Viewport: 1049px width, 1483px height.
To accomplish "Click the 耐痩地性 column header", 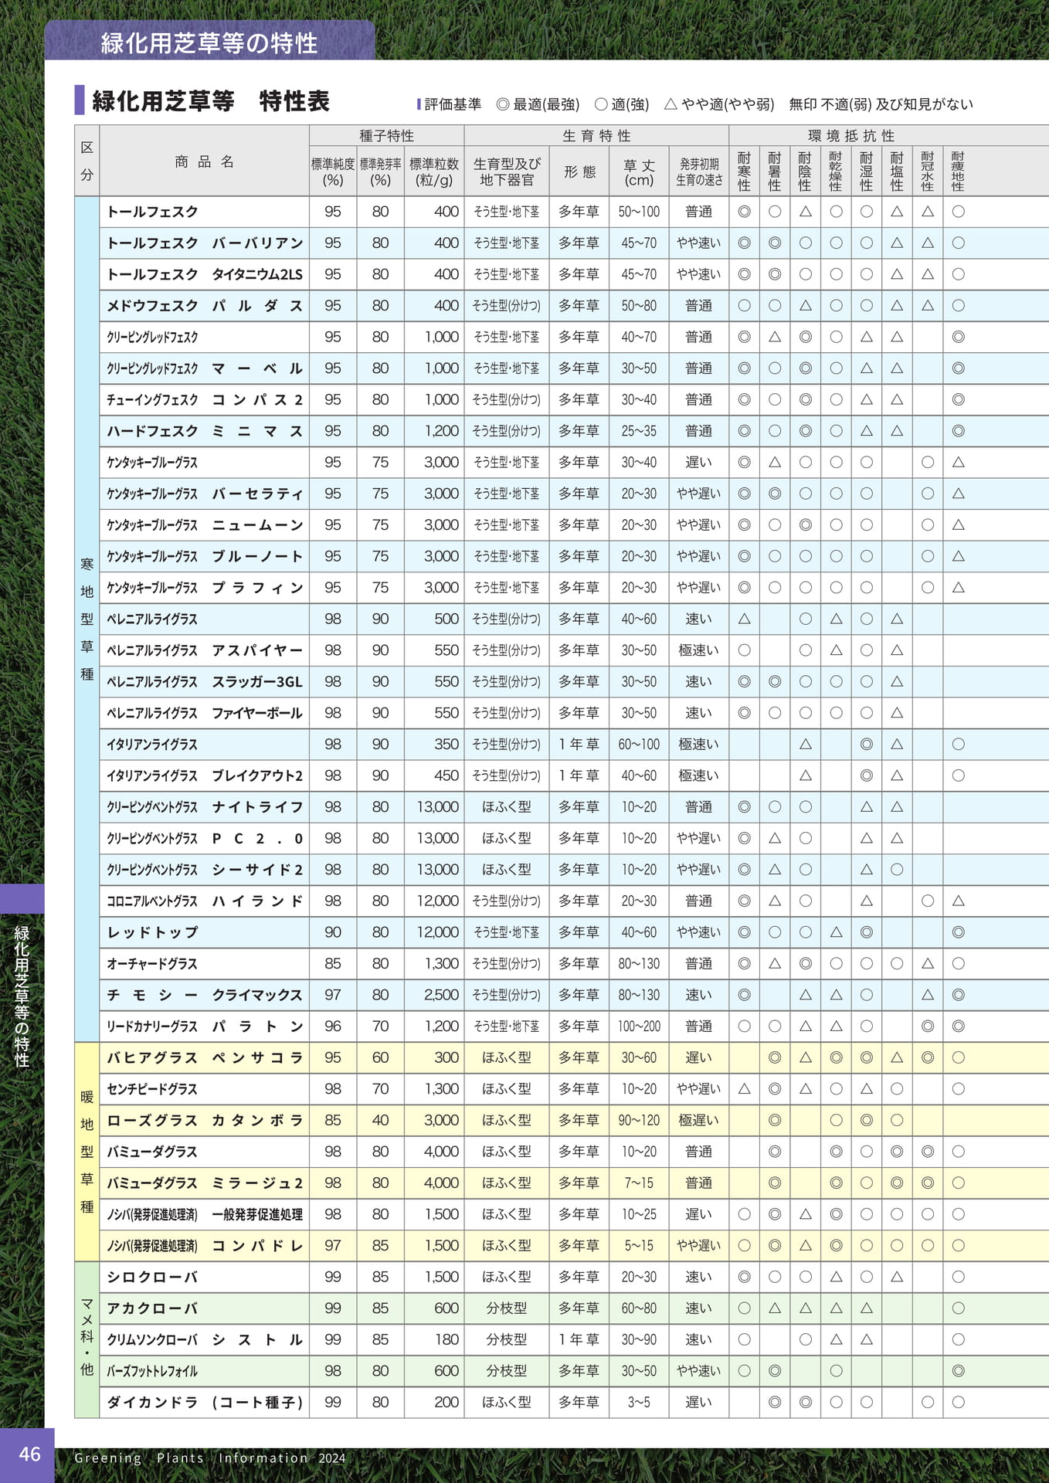I will (958, 171).
